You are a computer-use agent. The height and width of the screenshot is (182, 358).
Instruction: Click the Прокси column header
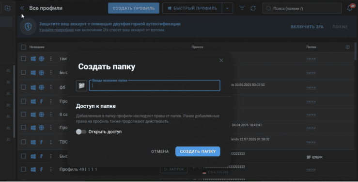[197, 47]
